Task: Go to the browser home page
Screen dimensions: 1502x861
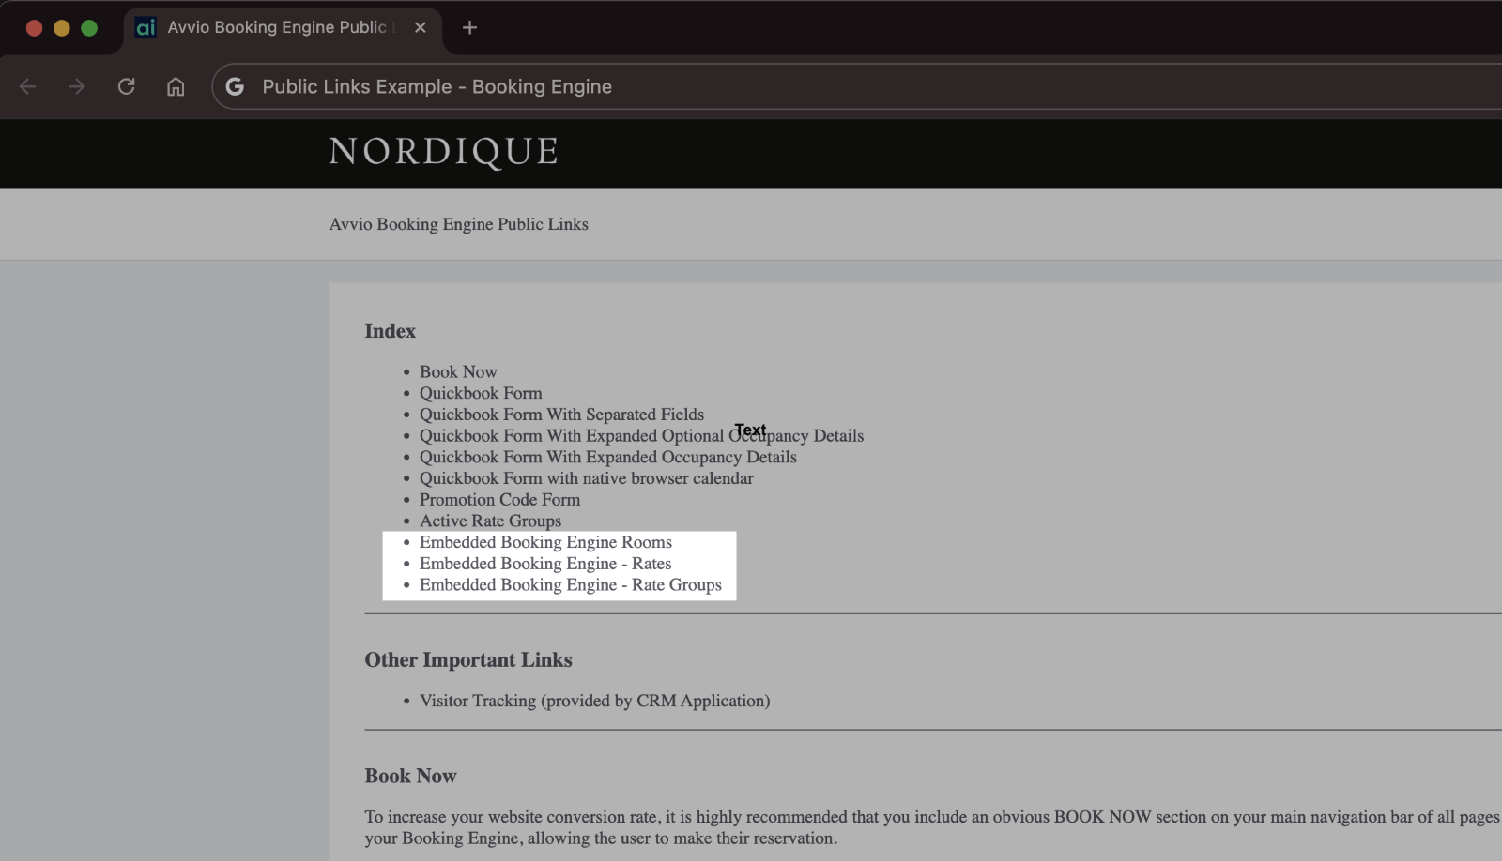Action: (176, 86)
